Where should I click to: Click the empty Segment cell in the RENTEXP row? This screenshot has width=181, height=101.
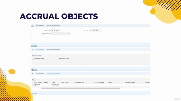point(47,85)
